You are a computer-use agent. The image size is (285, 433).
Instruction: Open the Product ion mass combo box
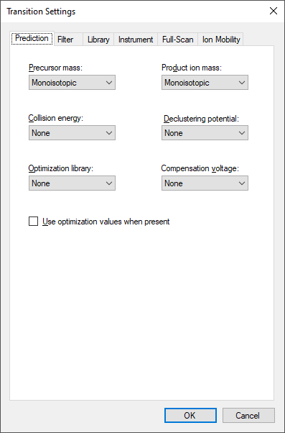[x=205, y=82]
